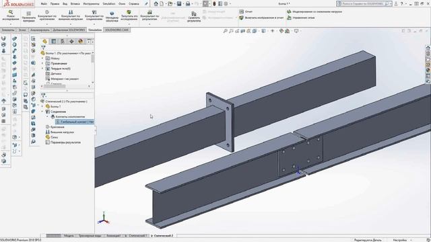
Task: Switch to the ConfigurationManager tab icon
Action: (63, 41)
